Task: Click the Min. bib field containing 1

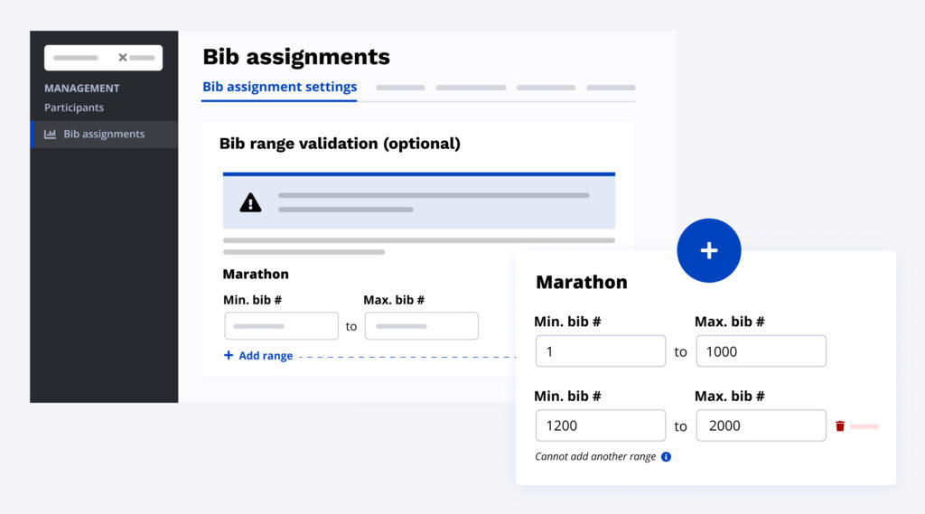Action: [x=600, y=351]
